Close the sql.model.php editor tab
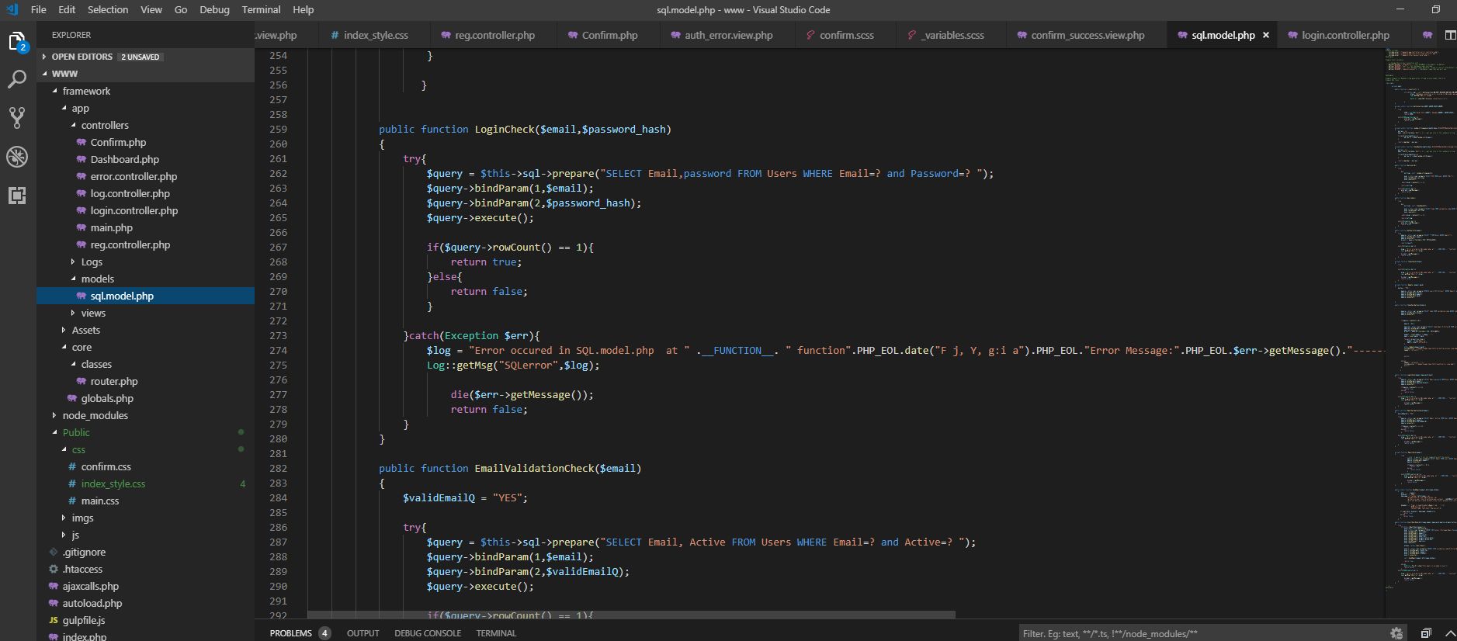The height and width of the screenshot is (641, 1457). click(x=1266, y=35)
